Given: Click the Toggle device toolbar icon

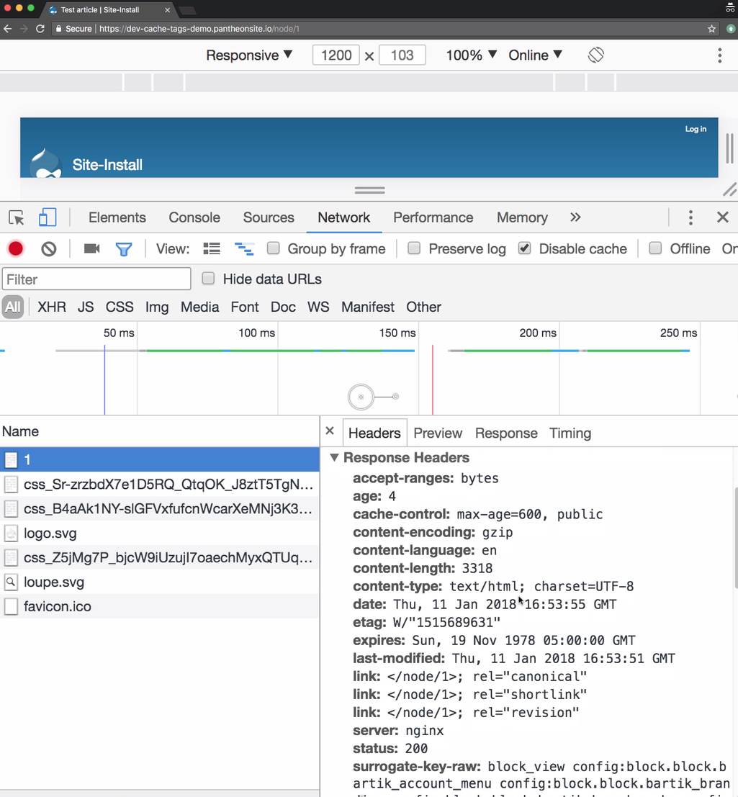Looking at the screenshot, I should pos(48,217).
